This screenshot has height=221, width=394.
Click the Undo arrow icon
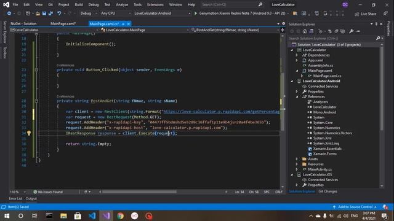(x=59, y=14)
